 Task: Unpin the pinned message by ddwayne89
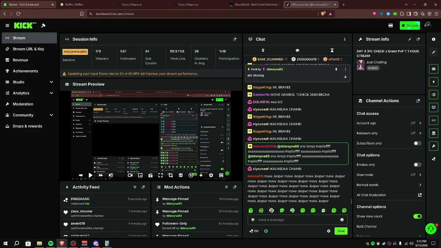click(336, 69)
